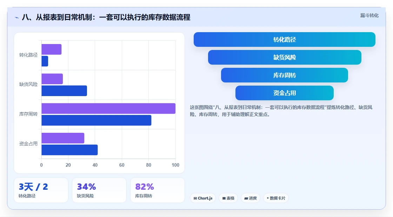
Task: Click the purple bar for 资金占用
Action: pos(63,138)
